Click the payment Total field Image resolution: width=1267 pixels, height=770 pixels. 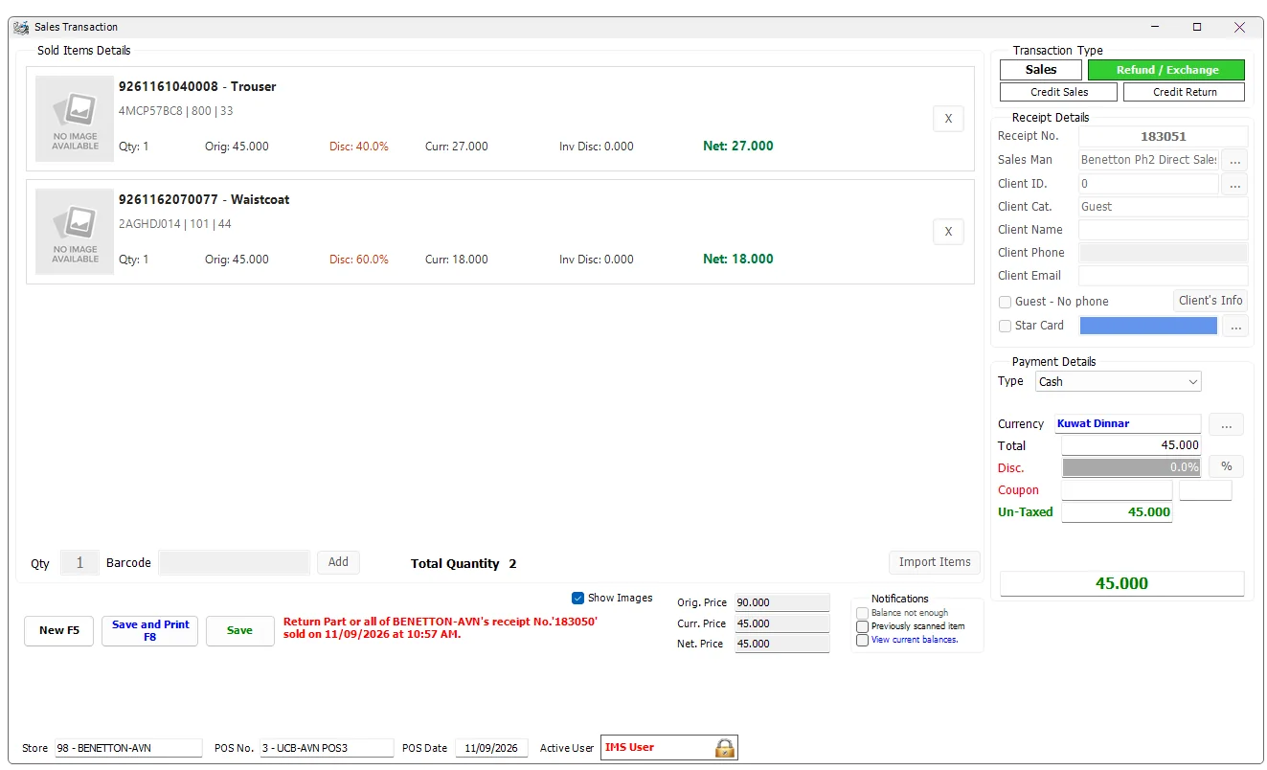coord(1131,445)
